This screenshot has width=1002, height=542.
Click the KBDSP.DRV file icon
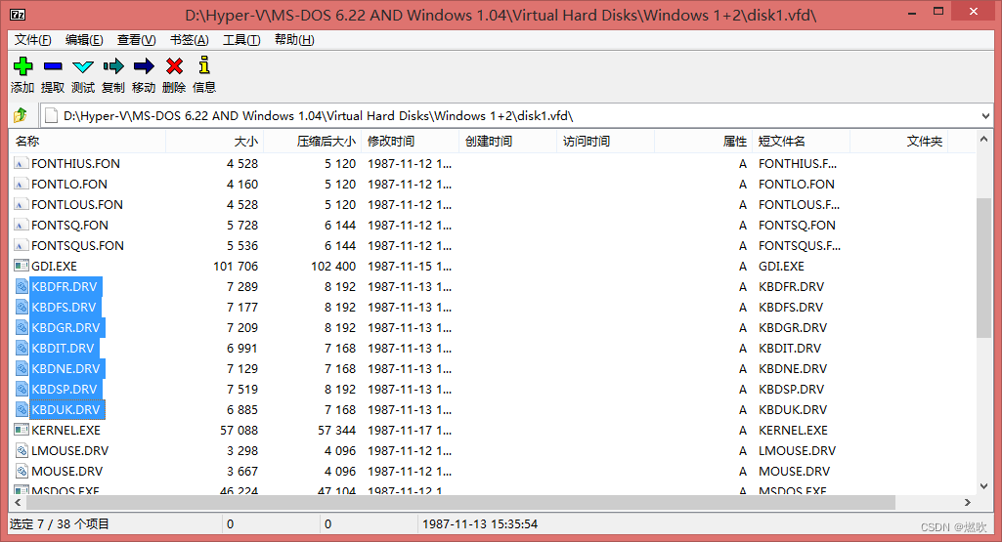click(x=22, y=389)
